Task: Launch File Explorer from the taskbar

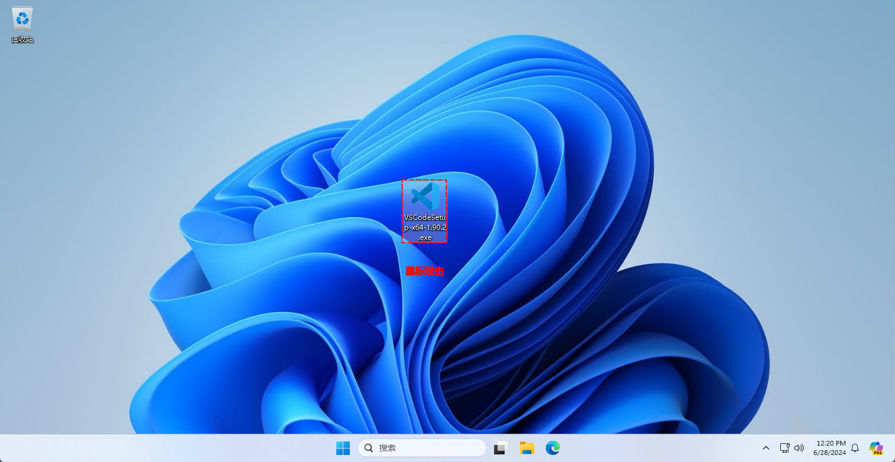Action: click(526, 448)
